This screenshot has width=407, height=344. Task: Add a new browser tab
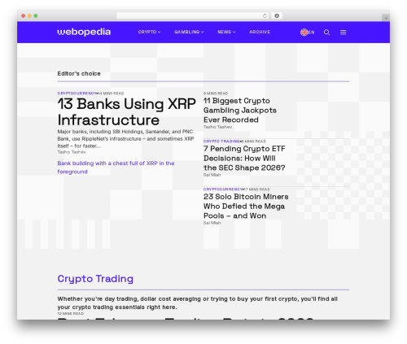[386, 18]
